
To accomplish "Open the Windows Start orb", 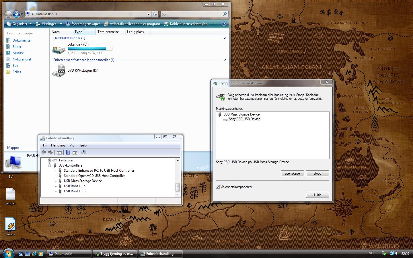I will tap(8, 253).
